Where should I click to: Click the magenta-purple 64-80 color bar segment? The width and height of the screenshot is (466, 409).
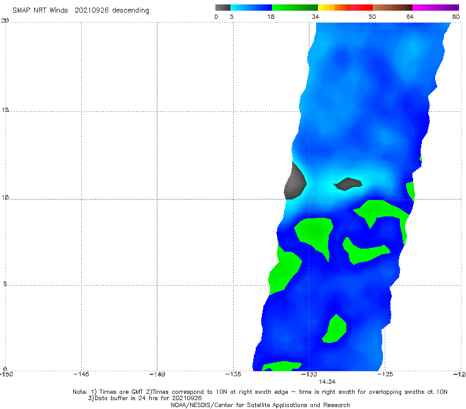click(x=436, y=8)
